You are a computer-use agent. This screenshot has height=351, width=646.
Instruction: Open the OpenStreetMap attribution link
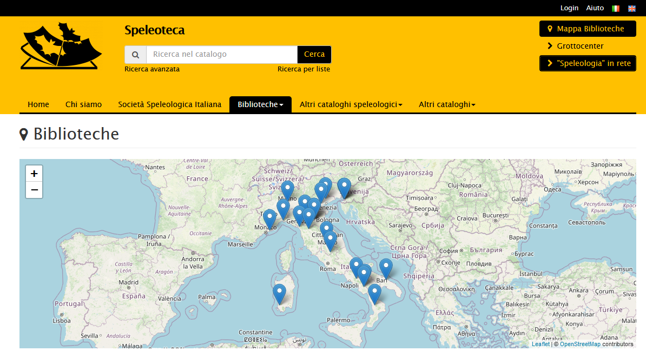tap(580, 344)
